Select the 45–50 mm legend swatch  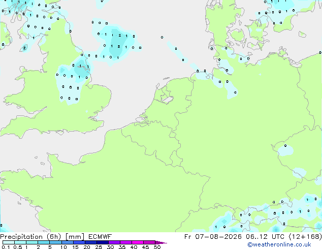[x=149, y=242]
